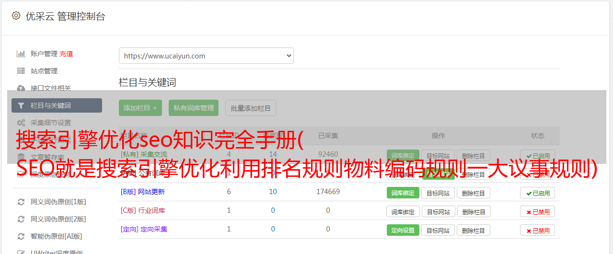The width and height of the screenshot is (613, 254).
Task: Click 目标网站 in the 采集交流 row
Action: click(x=438, y=155)
